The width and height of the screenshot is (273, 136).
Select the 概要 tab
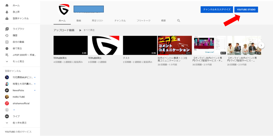tap(163, 20)
